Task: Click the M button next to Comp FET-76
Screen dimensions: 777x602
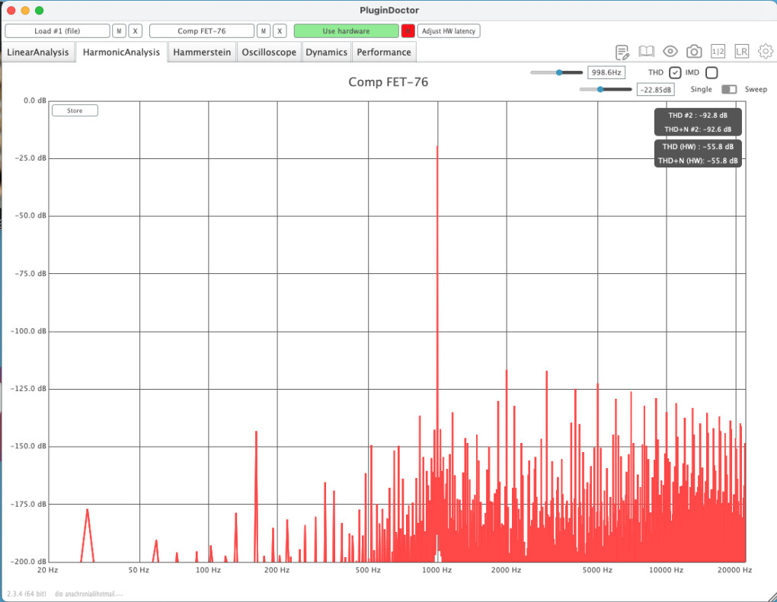Action: pyautogui.click(x=264, y=31)
